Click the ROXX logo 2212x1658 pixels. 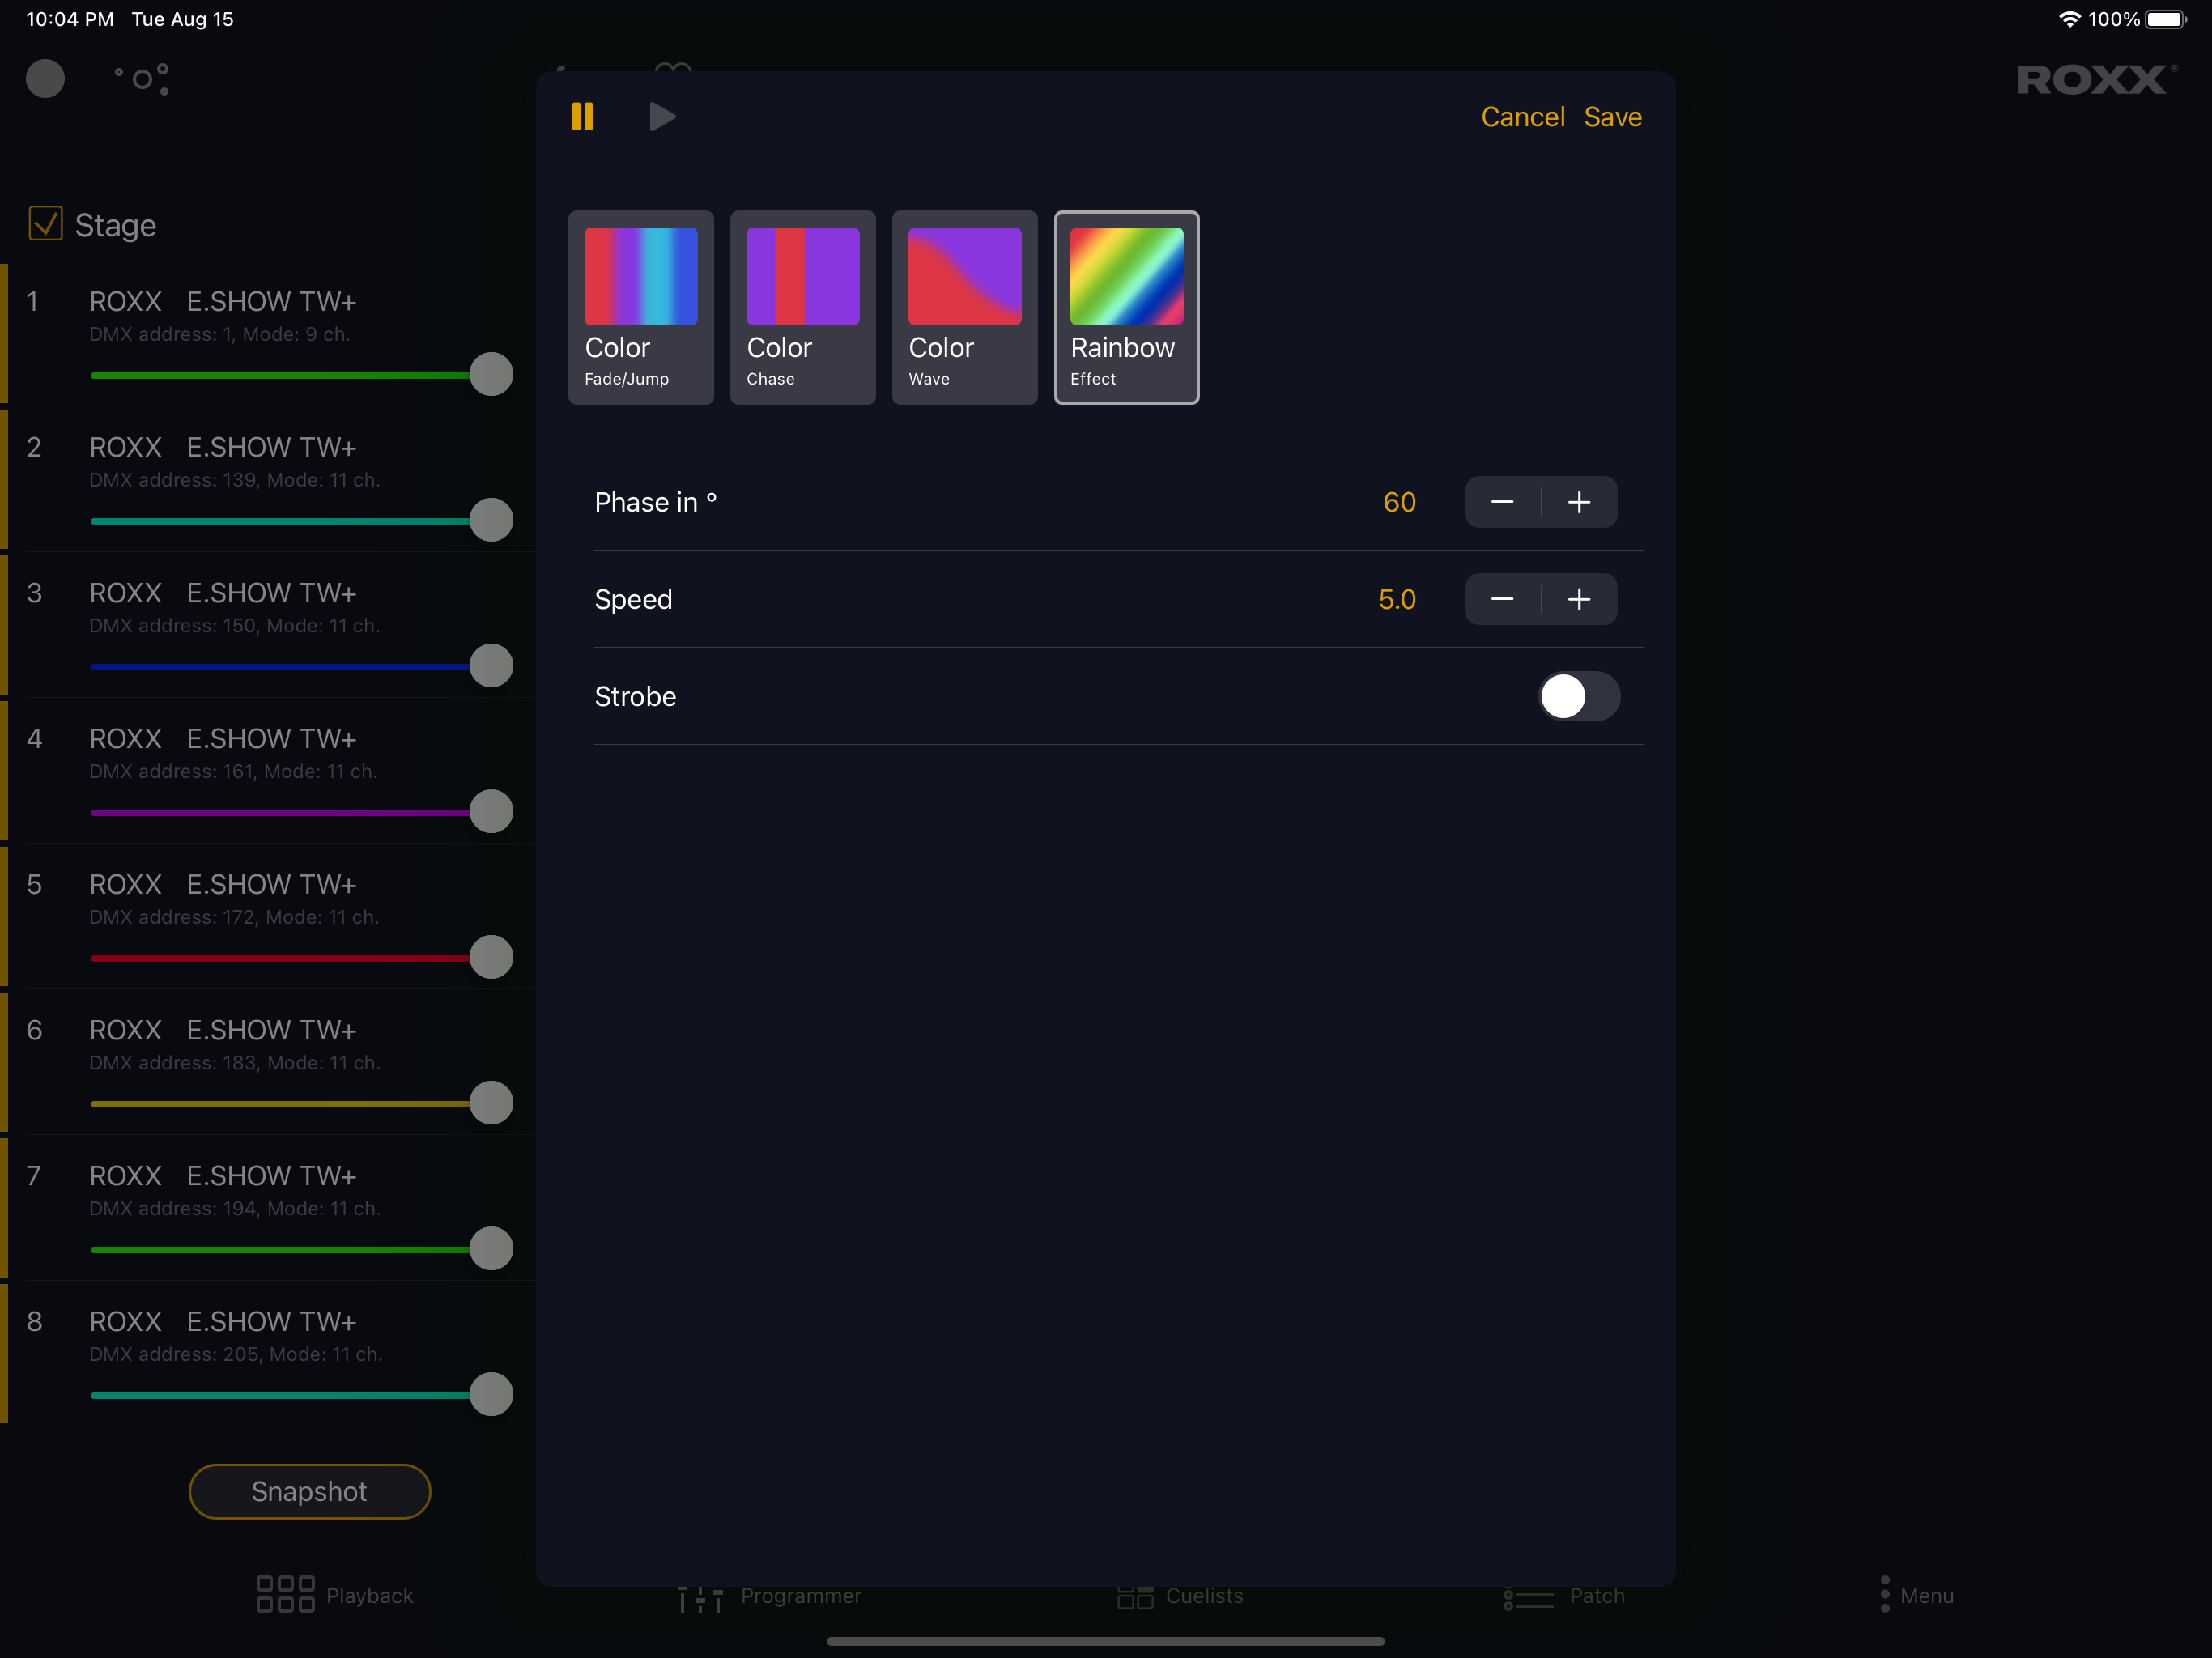pyautogui.click(x=2097, y=79)
